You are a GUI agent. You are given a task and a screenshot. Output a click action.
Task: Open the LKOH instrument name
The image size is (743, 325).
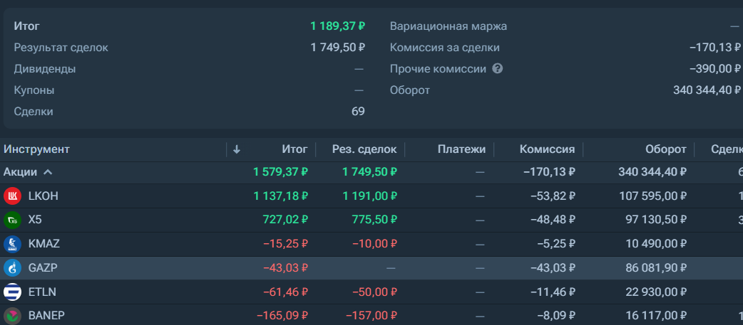43,196
